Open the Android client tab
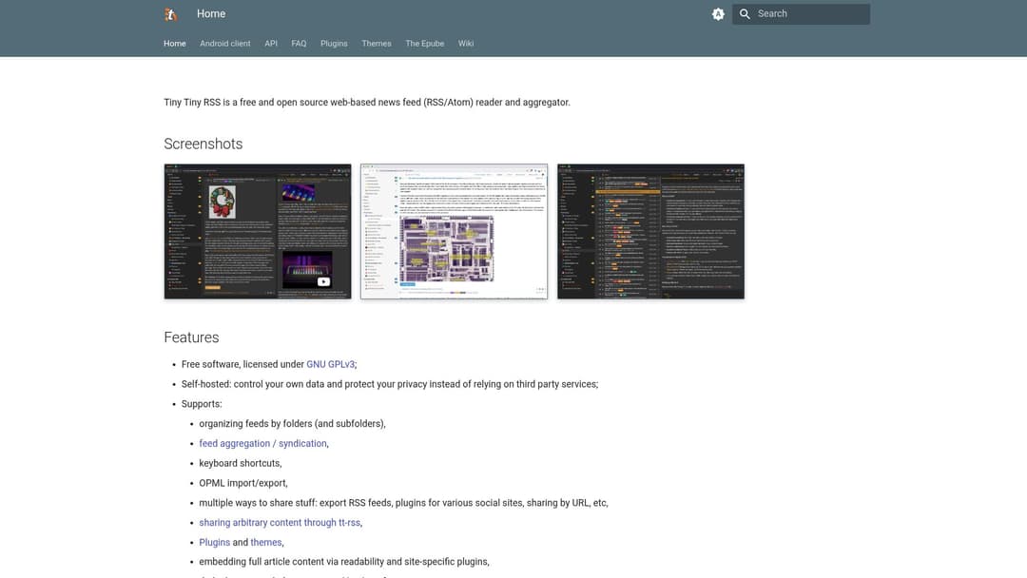This screenshot has height=578, width=1027. (225, 43)
